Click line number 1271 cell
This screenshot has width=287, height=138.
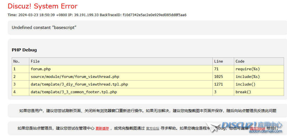219,84
